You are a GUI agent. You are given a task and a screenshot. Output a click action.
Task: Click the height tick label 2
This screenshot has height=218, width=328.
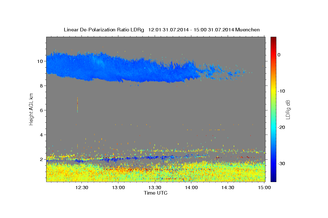[42, 159]
